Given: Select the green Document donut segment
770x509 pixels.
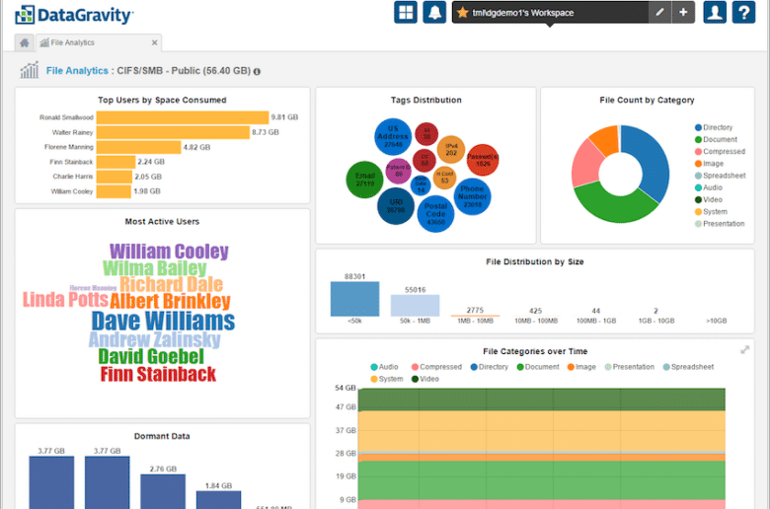Looking at the screenshot, I should (x=616, y=204).
